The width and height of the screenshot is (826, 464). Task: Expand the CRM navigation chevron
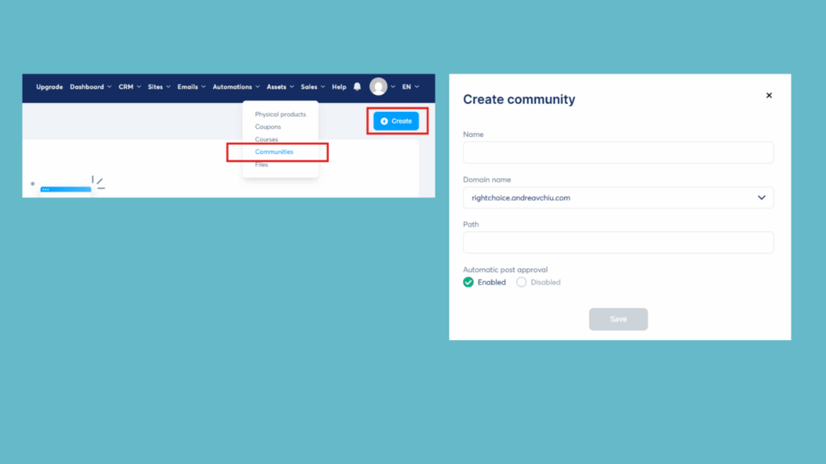(139, 86)
